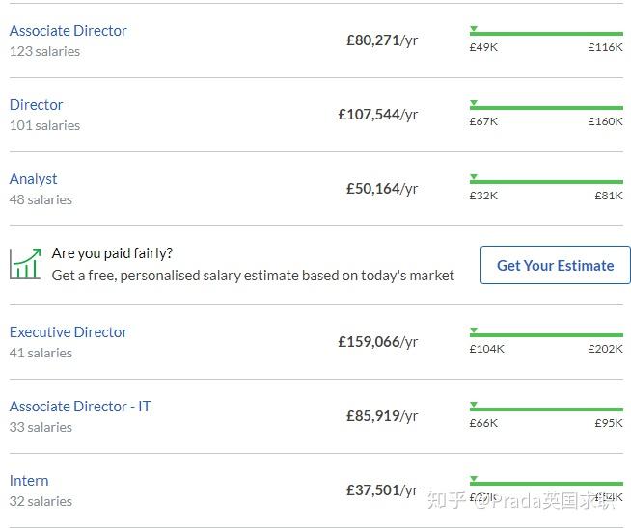This screenshot has width=631, height=528.
Task: Click the Executive Director salary range bar
Action: [546, 335]
